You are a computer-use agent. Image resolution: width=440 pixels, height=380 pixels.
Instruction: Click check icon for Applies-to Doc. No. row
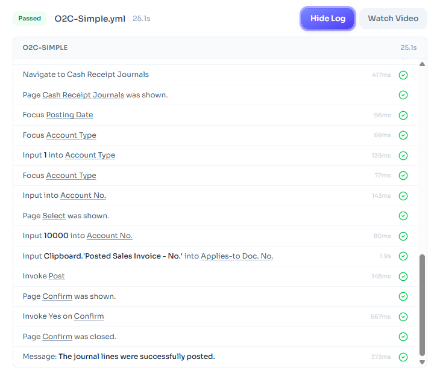click(403, 256)
